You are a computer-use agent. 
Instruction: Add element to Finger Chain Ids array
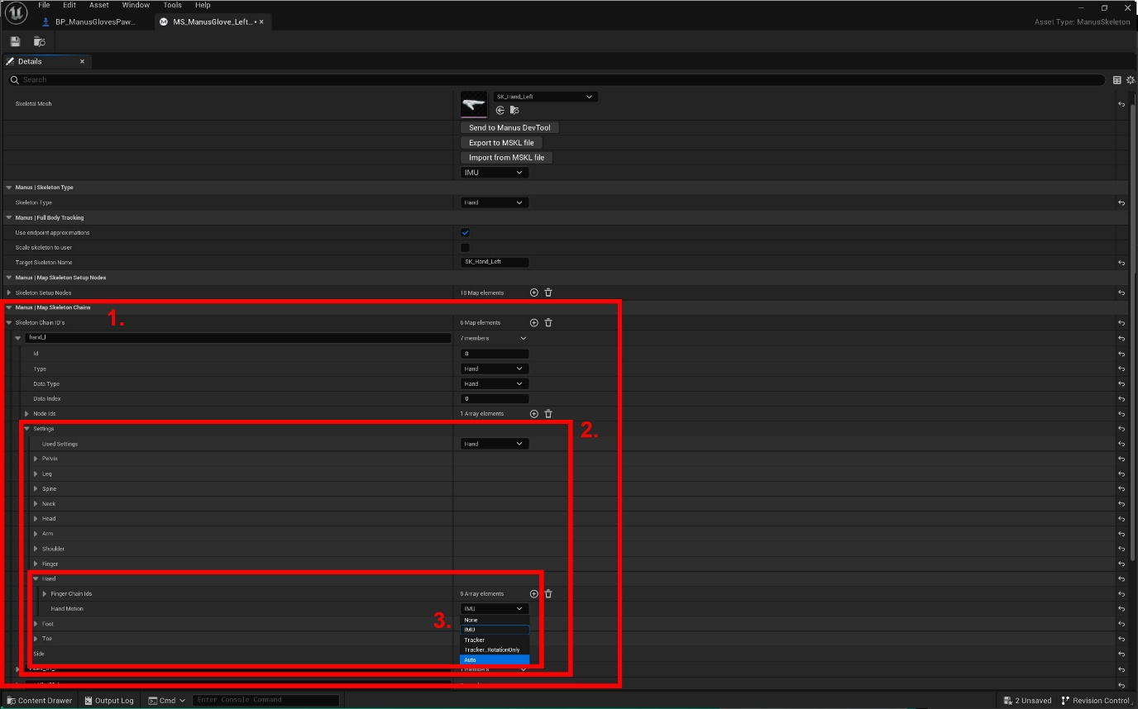coord(533,594)
